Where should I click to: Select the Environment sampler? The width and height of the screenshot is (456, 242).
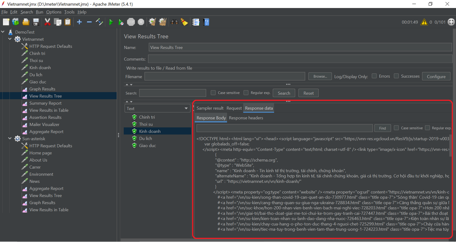(x=41, y=174)
